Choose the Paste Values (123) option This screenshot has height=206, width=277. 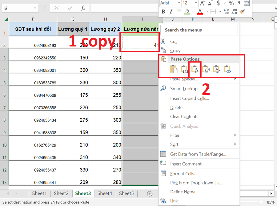click(x=184, y=69)
